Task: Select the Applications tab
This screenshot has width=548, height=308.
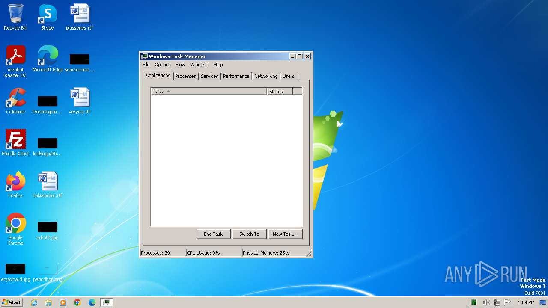Action: [158, 75]
